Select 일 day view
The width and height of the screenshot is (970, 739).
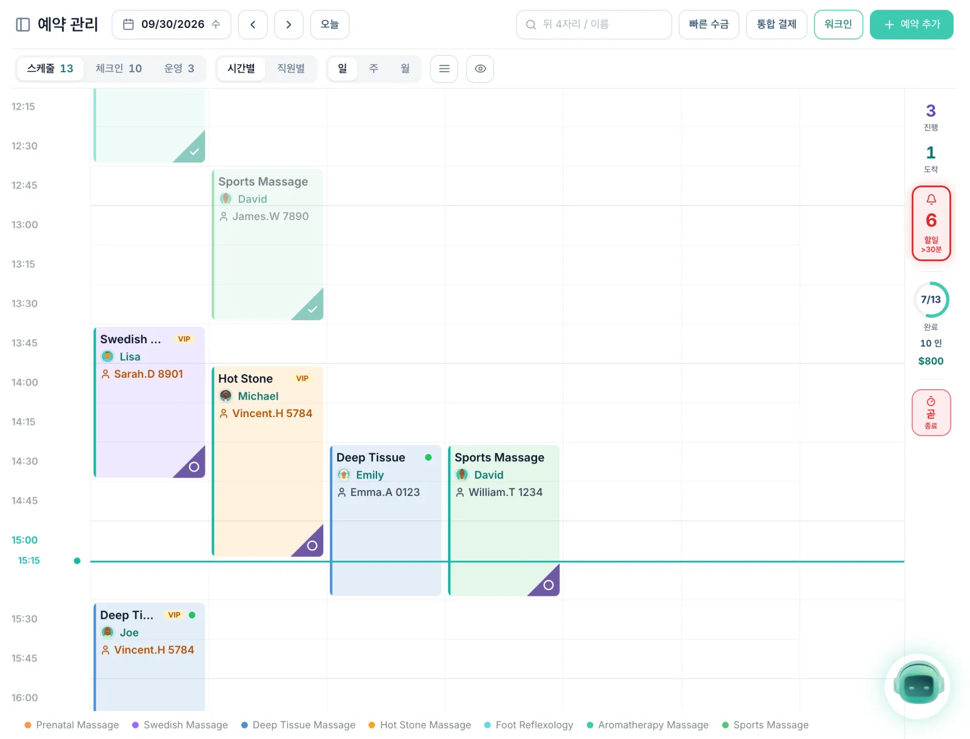[x=343, y=69]
